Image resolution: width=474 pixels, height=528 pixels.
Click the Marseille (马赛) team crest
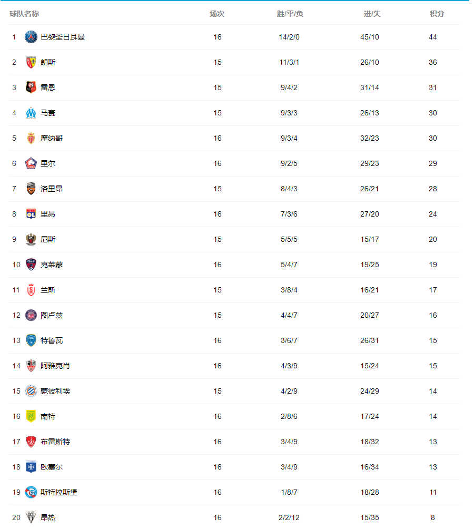(31, 113)
